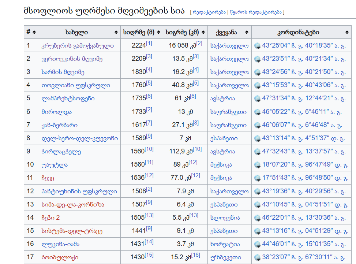Click globe icon beside 38°23′07″ coordinates

(x=258, y=257)
